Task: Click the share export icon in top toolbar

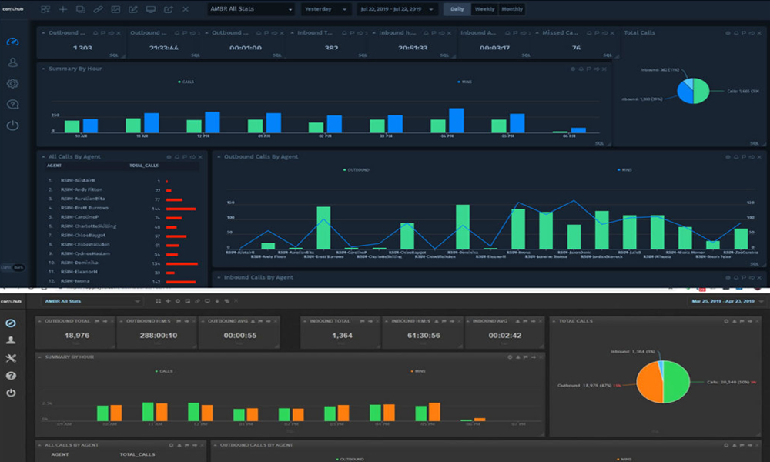Action: (169, 9)
